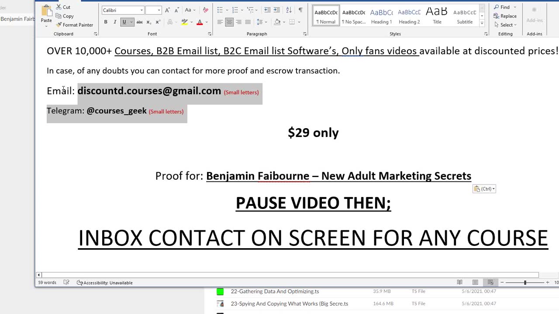Viewport: 559px width, 314px height.
Task: Increase font size with the grow font icon
Action: tap(167, 10)
